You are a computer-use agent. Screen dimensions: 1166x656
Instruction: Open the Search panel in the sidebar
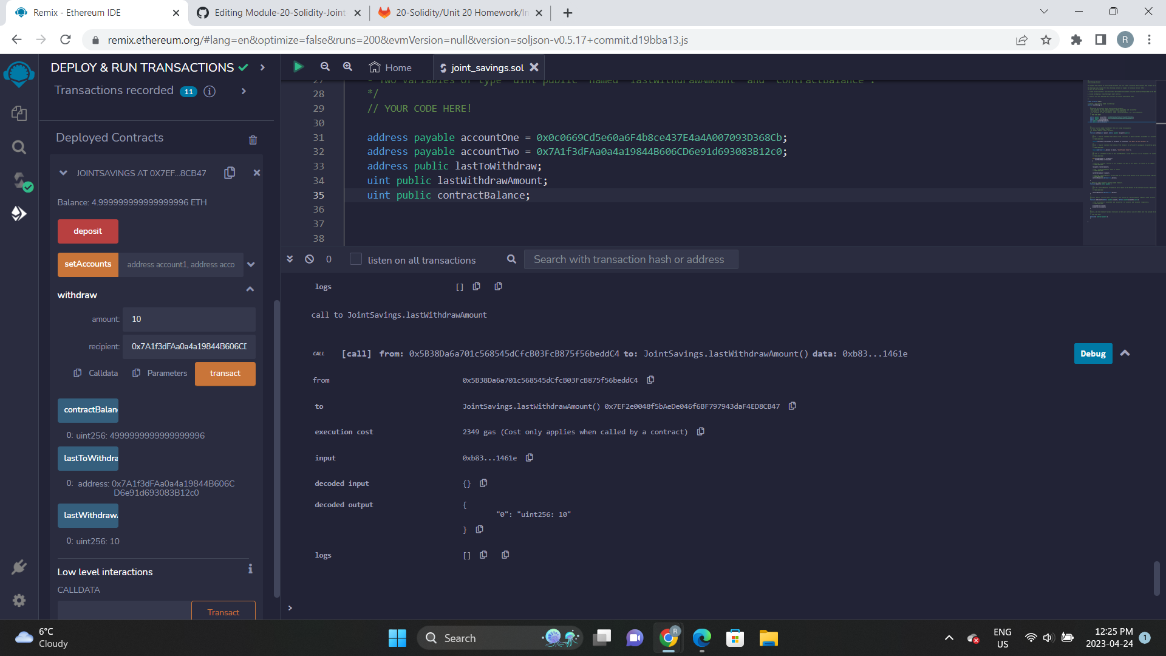(x=19, y=147)
